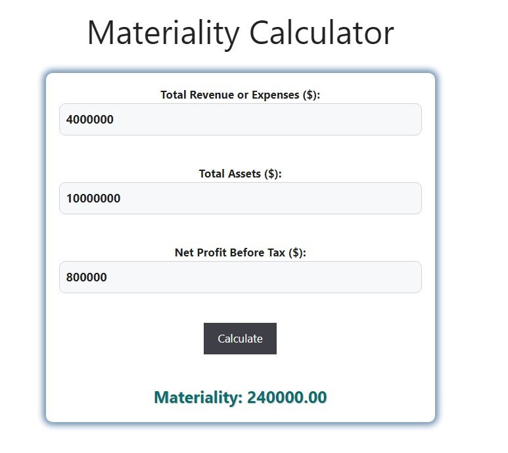Select the Net Profit Before Tax input

point(240,277)
